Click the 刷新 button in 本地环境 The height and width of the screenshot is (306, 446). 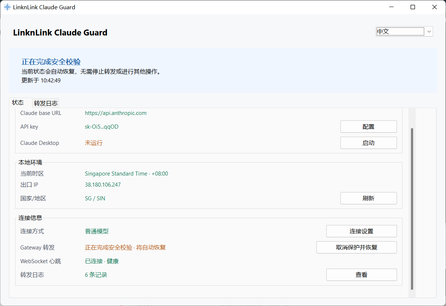(x=368, y=198)
